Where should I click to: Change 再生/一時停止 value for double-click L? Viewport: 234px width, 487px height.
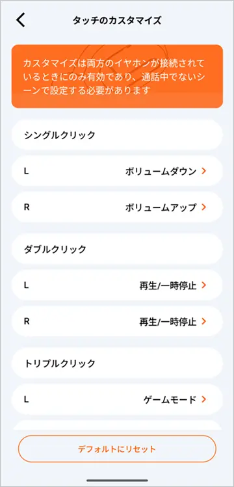pos(117,285)
